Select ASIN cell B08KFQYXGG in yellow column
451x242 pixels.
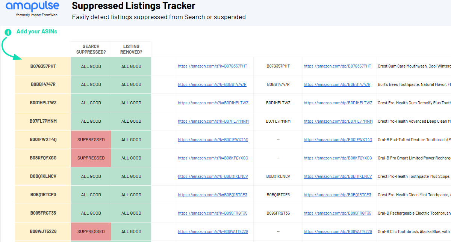43,158
